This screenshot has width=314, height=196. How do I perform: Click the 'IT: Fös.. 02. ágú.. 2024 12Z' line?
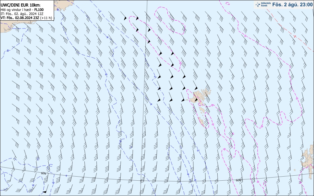click(x=22, y=14)
